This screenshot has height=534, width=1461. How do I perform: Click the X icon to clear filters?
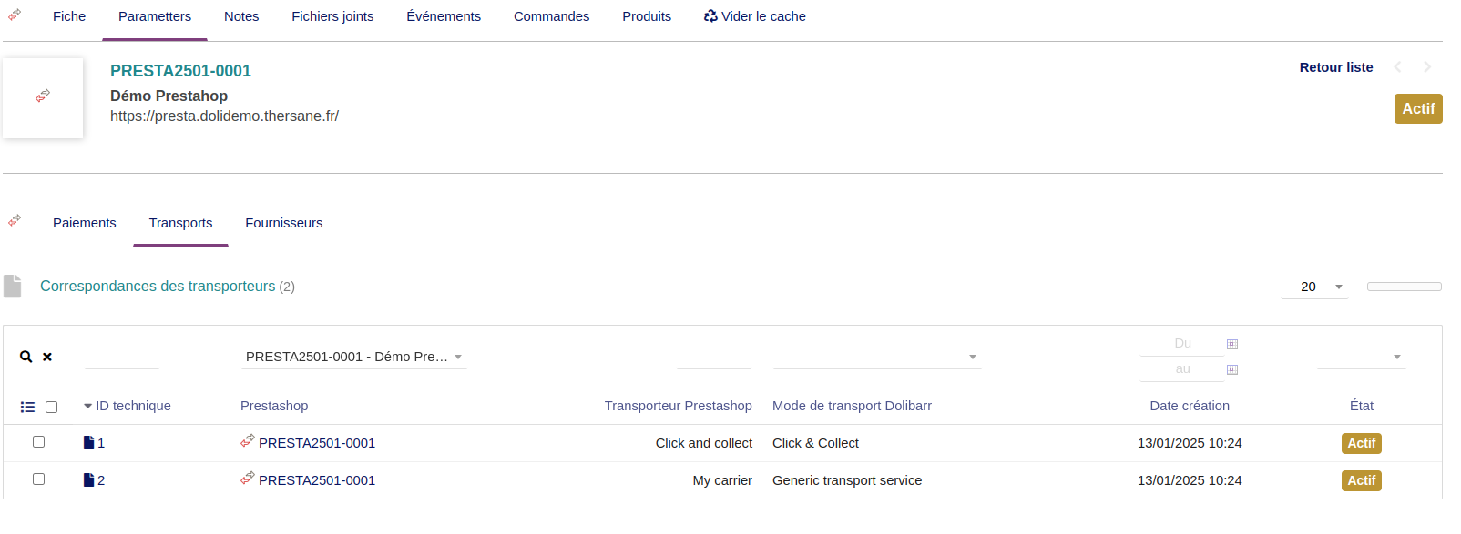pos(47,357)
